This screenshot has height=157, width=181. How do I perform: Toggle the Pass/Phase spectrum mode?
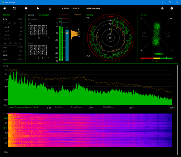pos(76,107)
